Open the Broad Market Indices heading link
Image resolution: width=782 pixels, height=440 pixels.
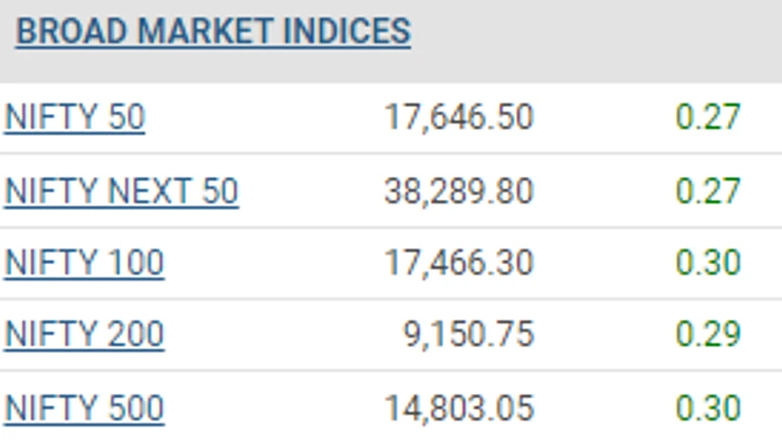tap(213, 31)
